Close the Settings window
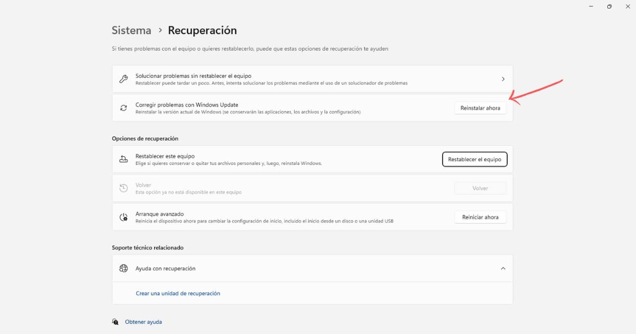 tap(628, 6)
